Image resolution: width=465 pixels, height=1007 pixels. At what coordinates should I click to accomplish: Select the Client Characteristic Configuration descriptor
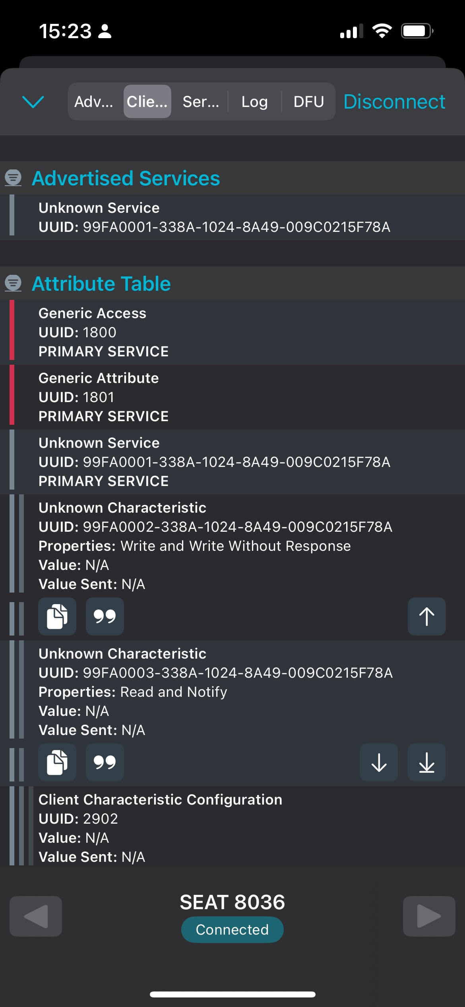[x=232, y=828]
